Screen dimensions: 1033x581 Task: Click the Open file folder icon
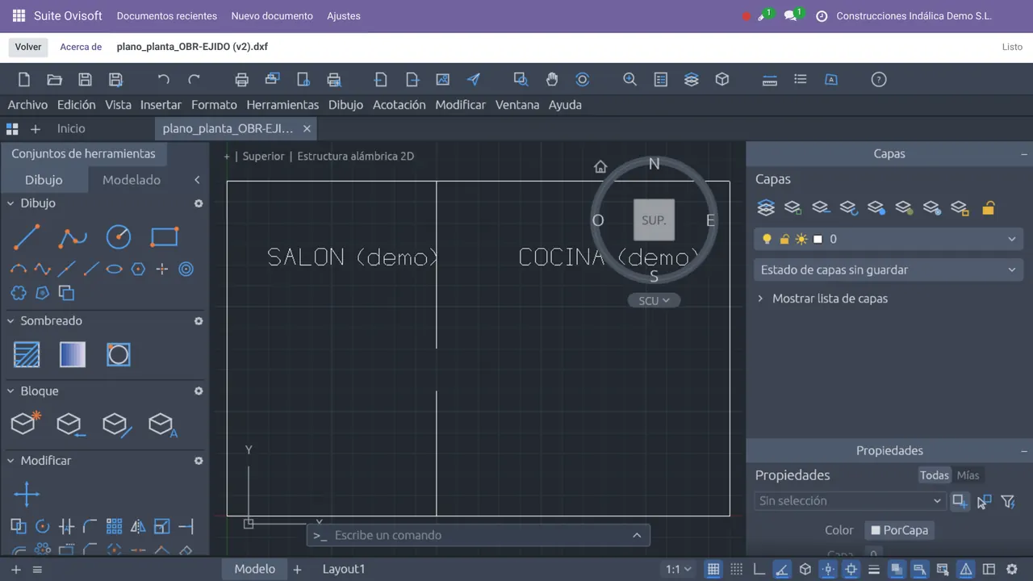point(54,79)
